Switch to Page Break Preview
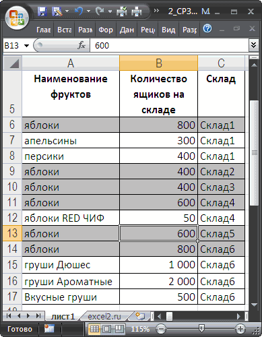 pos(119,329)
